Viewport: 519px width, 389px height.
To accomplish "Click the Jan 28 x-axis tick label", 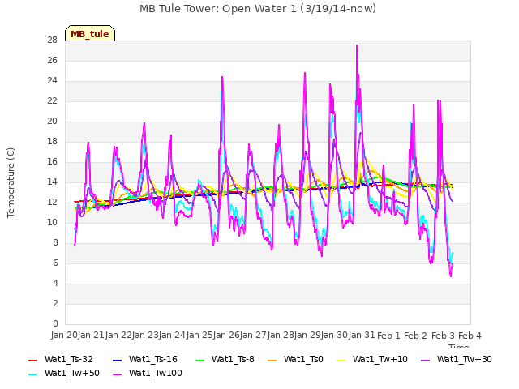I will click(281, 336).
